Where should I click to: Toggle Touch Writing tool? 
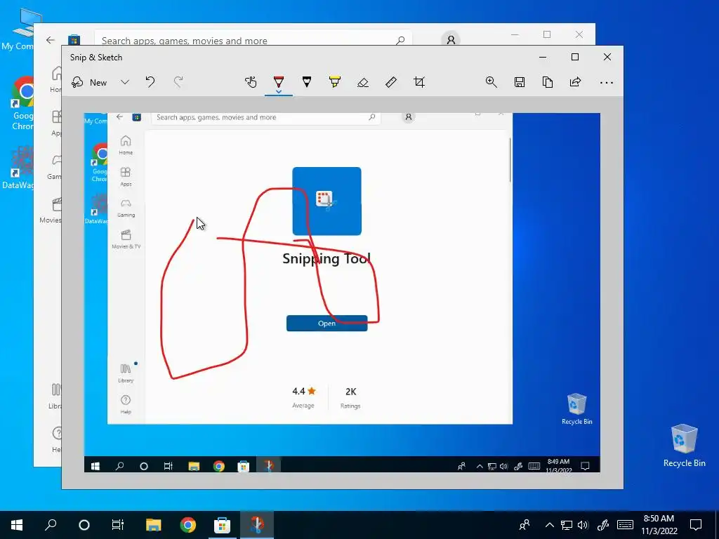click(x=251, y=82)
